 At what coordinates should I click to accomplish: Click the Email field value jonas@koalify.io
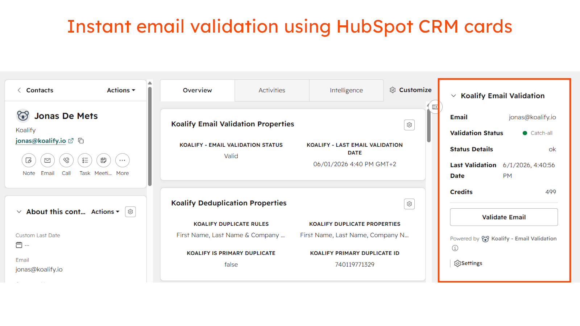(x=39, y=269)
